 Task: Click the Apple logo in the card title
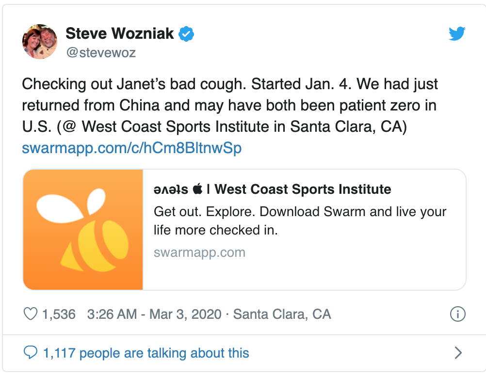[197, 189]
